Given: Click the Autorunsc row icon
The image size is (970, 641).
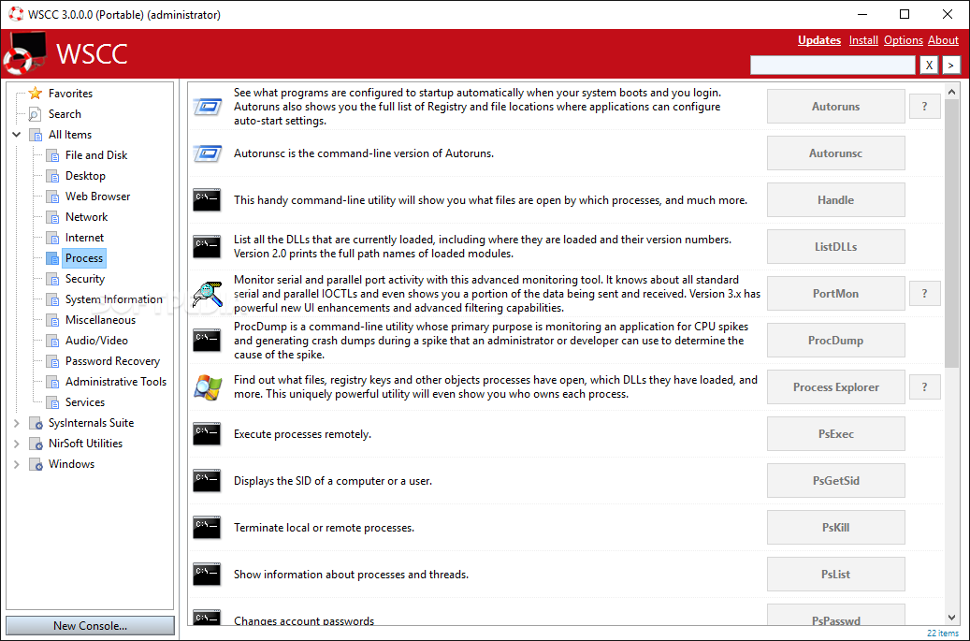Looking at the screenshot, I should tap(208, 153).
